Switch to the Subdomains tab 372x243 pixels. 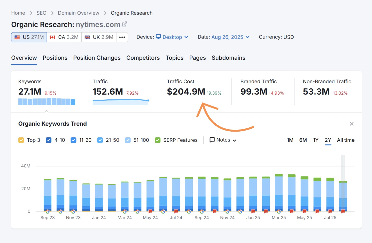229,58
